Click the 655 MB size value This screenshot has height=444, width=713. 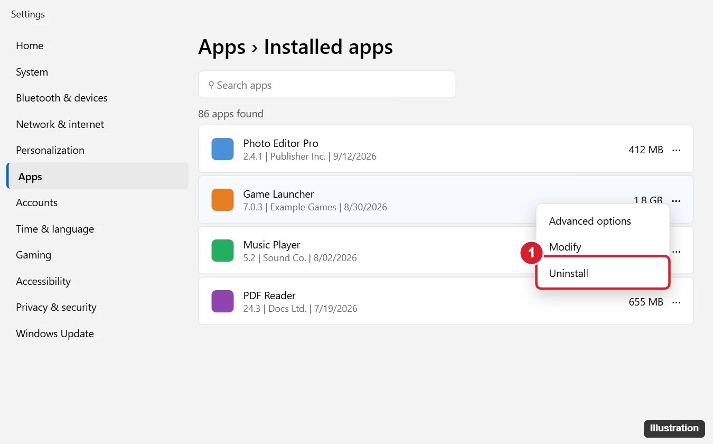pyautogui.click(x=645, y=302)
